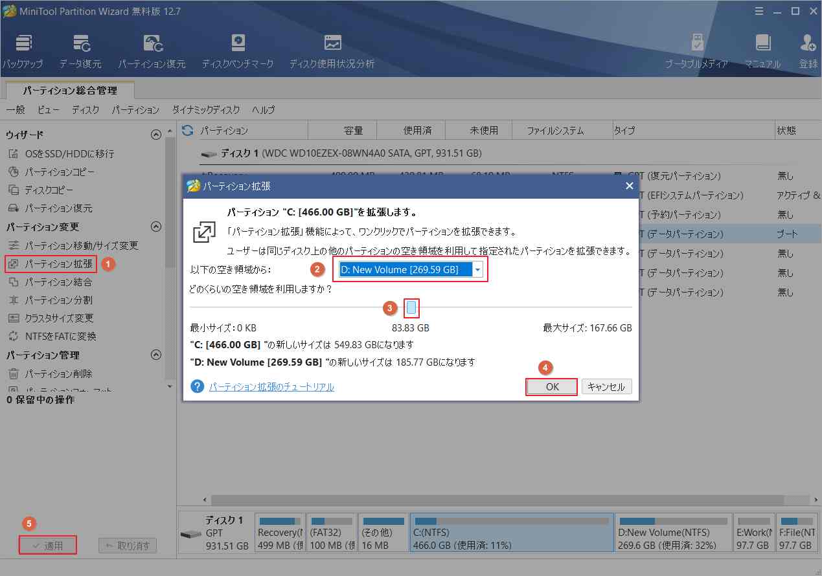Click the 0 保留中の操作 label
Image resolution: width=822 pixels, height=576 pixels.
pos(40,400)
